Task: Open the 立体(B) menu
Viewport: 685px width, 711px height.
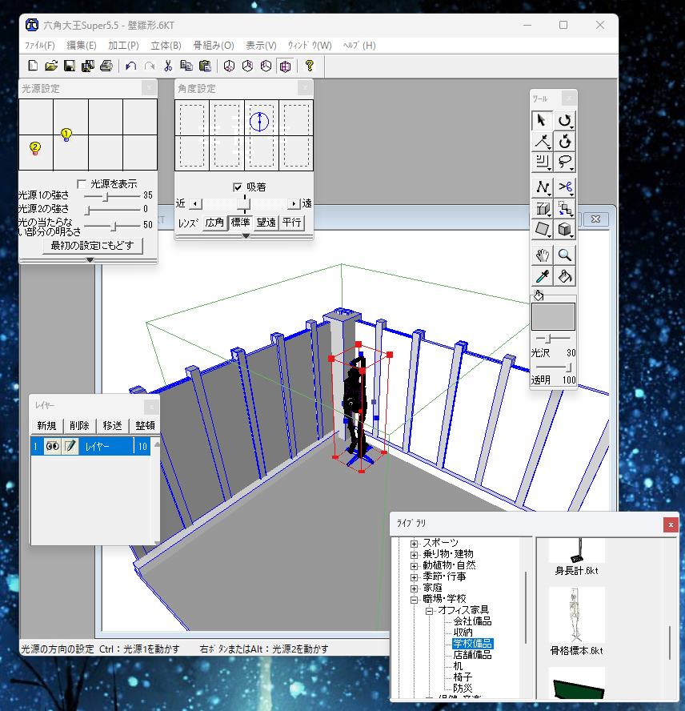Action: pyautogui.click(x=166, y=46)
